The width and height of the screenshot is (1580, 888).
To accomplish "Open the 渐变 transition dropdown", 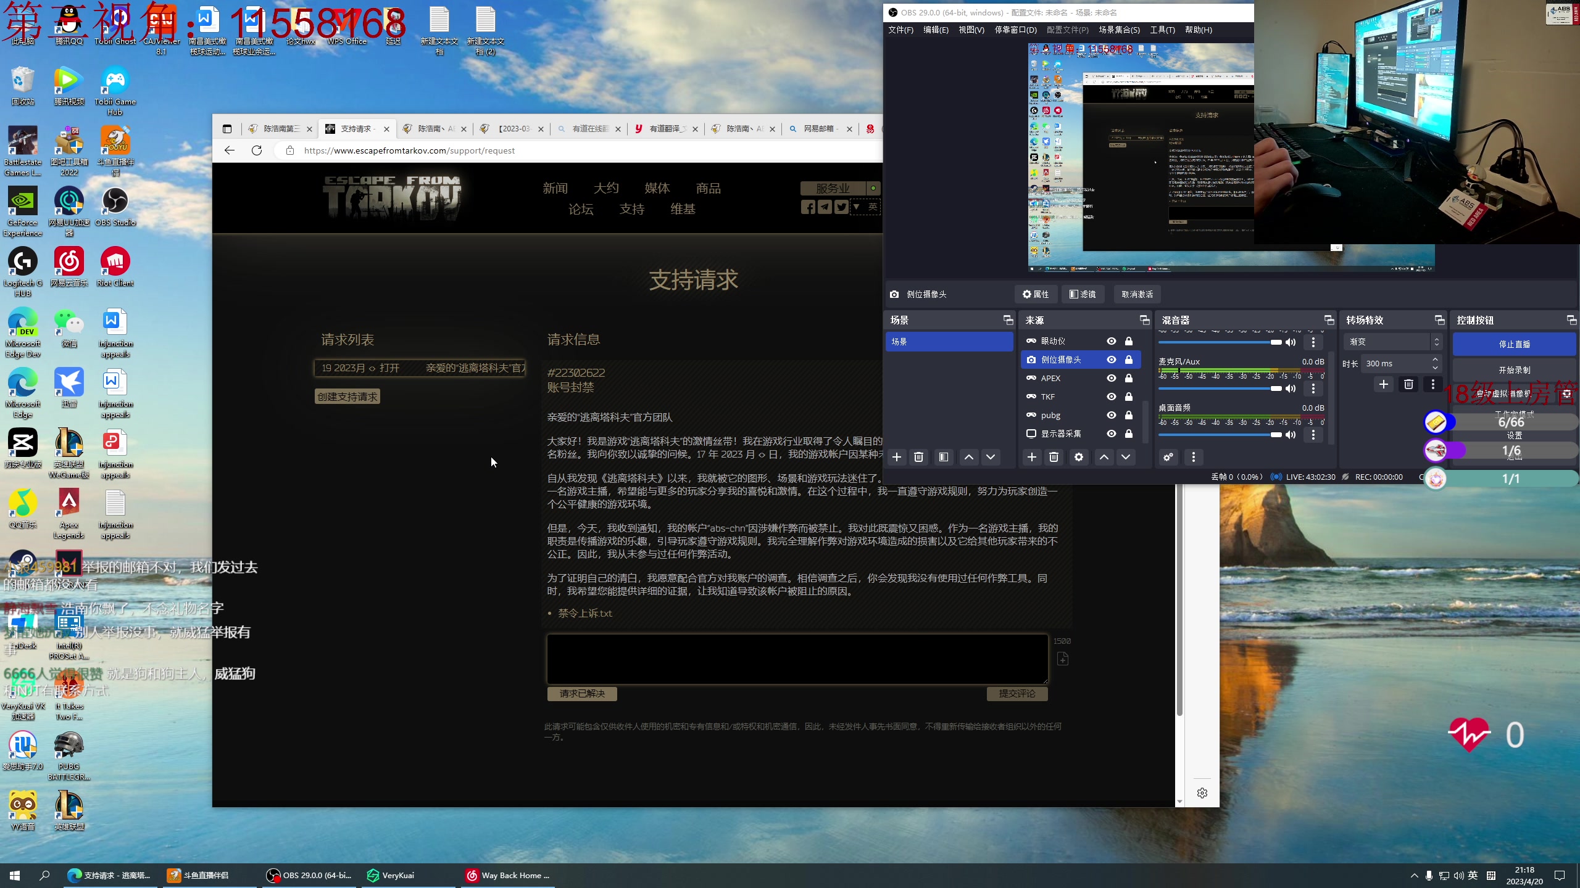I will (1393, 342).
